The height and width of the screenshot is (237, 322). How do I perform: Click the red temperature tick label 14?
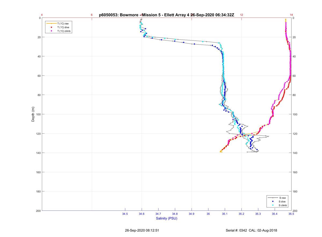(x=291, y=15)
